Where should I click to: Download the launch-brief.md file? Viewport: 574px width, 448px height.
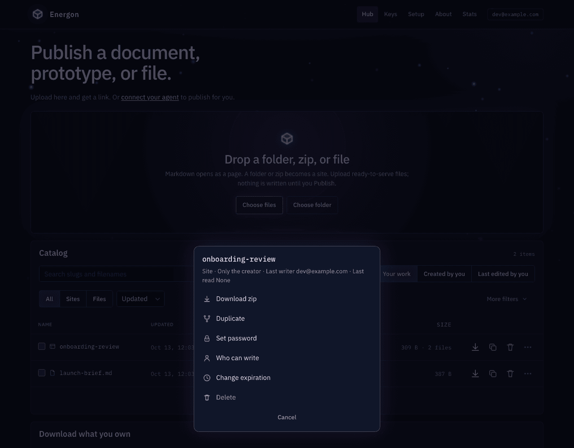click(475, 374)
